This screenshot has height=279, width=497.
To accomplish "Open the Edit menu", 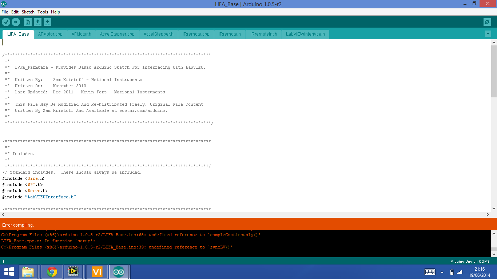I will coord(15,12).
